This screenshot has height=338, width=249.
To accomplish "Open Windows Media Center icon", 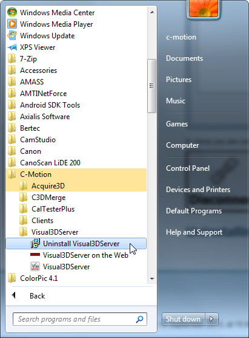I will coord(12,12).
